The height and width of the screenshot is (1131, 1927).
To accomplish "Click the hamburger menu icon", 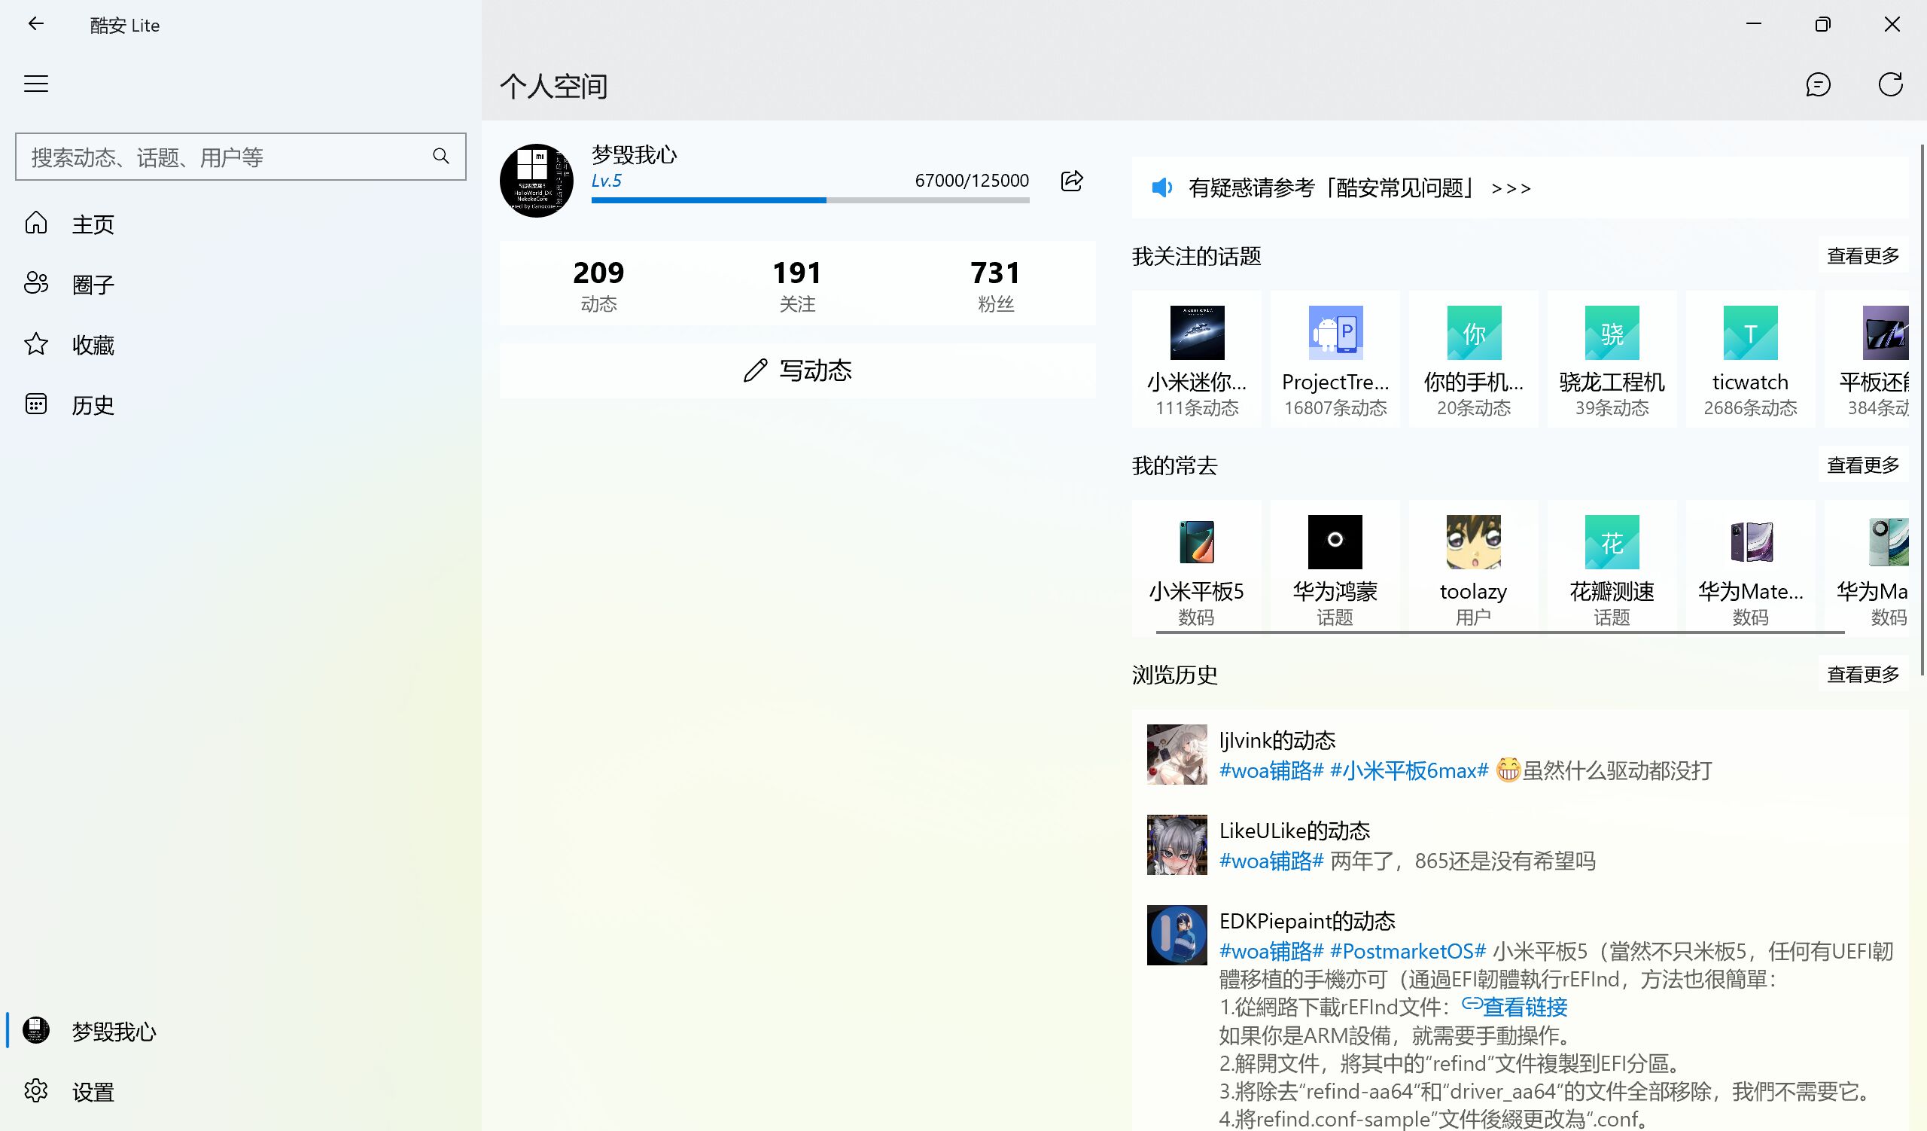I will pyautogui.click(x=36, y=84).
